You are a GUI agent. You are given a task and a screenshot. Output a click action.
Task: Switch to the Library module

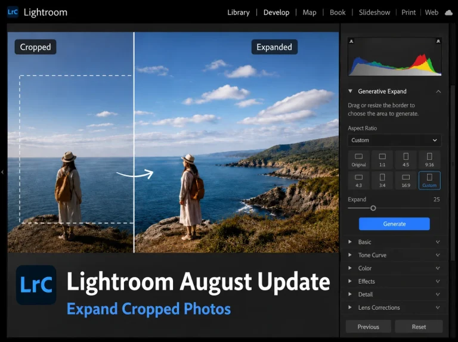click(x=239, y=13)
